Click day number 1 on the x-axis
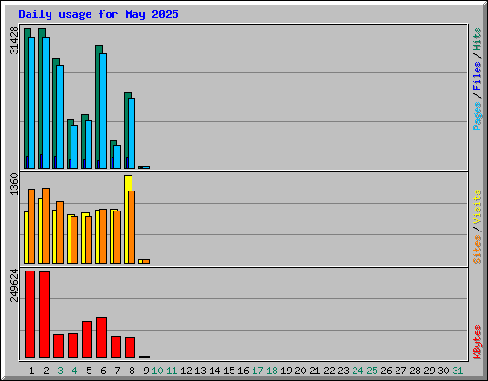 coord(31,371)
